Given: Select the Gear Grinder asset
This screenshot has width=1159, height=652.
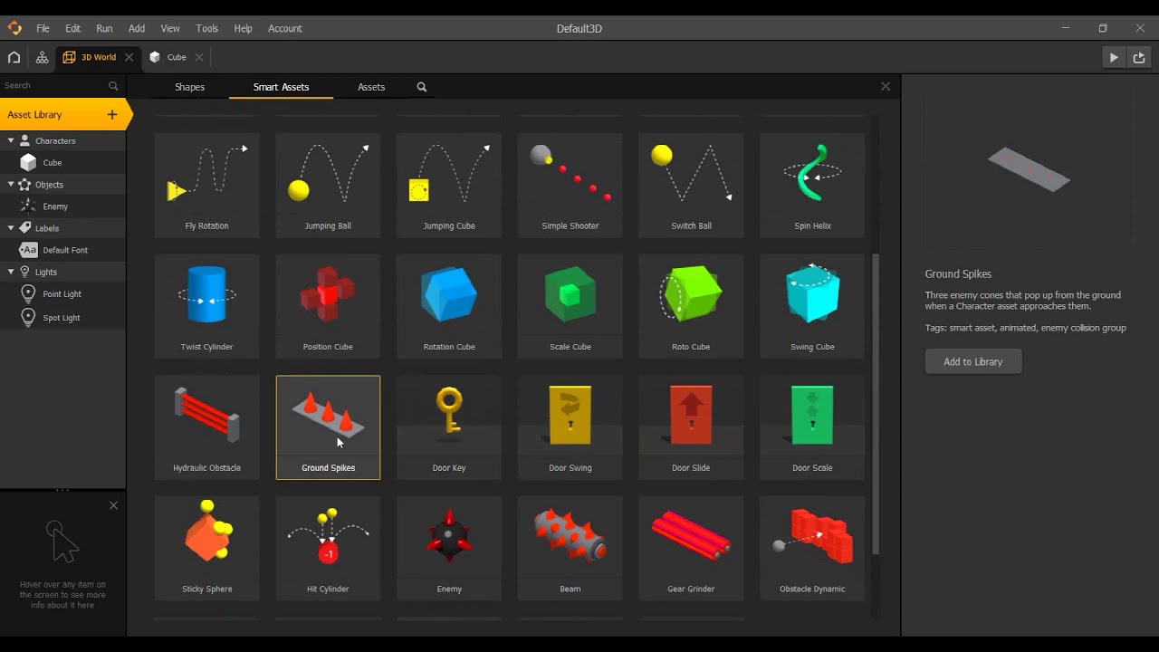Looking at the screenshot, I should pyautogui.click(x=691, y=548).
